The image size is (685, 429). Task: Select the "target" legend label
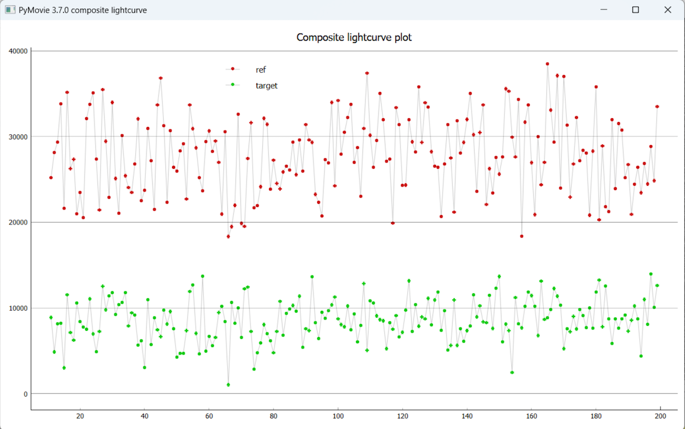point(266,86)
